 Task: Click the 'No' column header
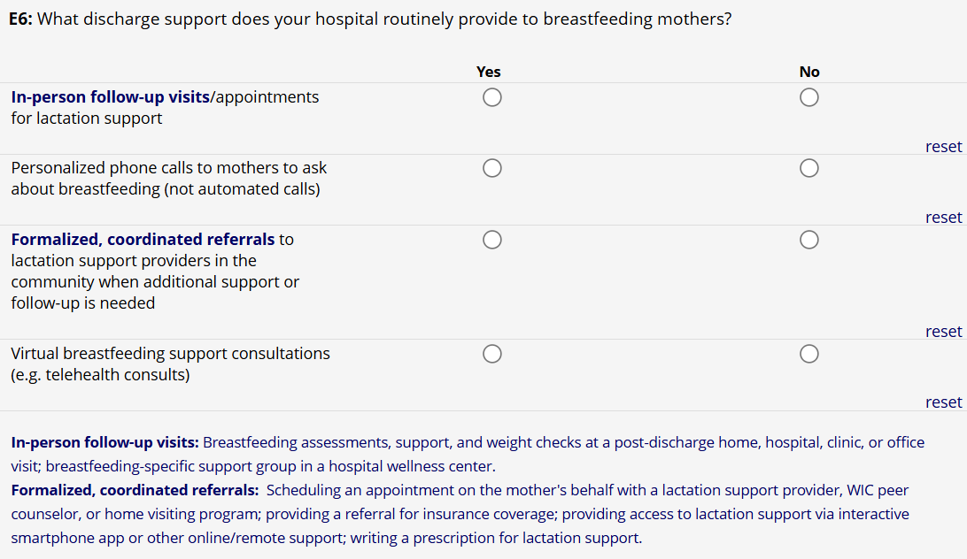(809, 72)
